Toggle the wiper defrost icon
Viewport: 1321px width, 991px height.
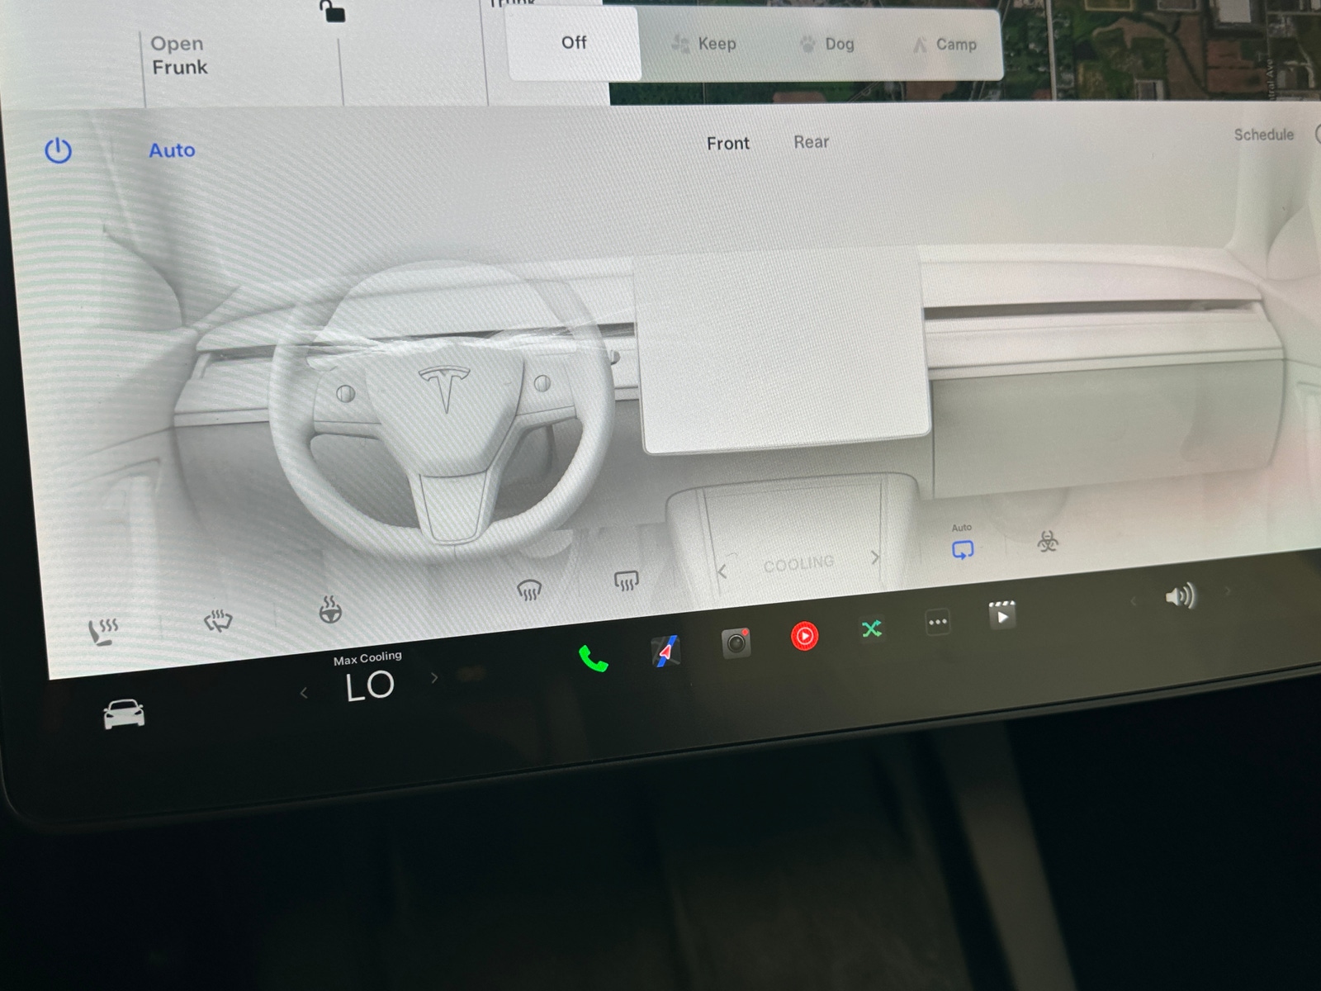(218, 620)
